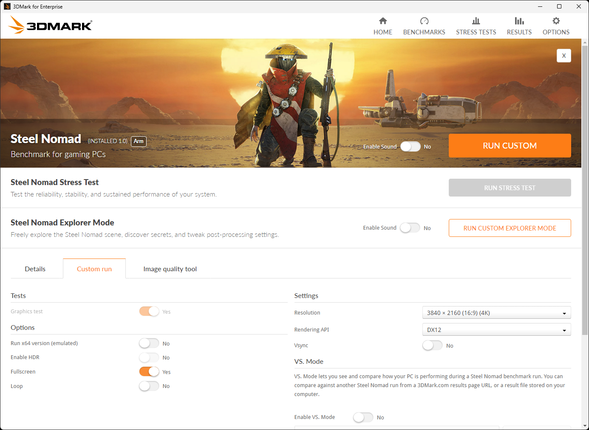Click the Steel Nomad Stress Test heading

54,182
